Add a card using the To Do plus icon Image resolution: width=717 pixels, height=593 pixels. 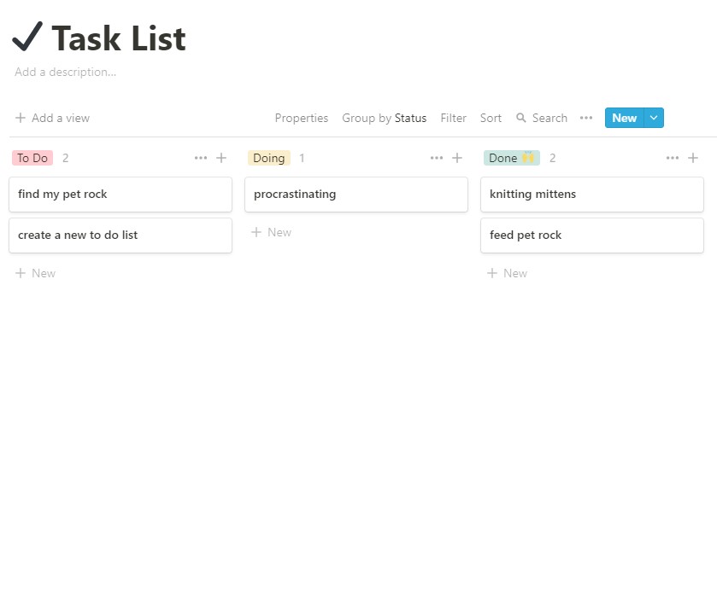pyautogui.click(x=221, y=158)
